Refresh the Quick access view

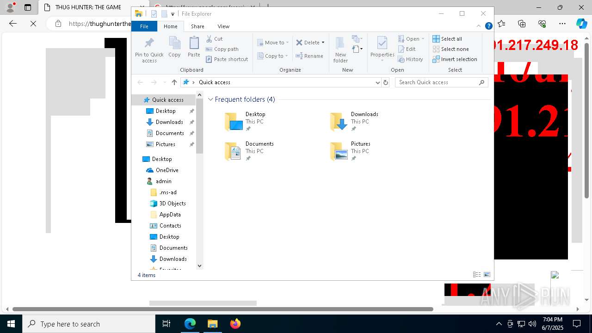click(x=386, y=82)
